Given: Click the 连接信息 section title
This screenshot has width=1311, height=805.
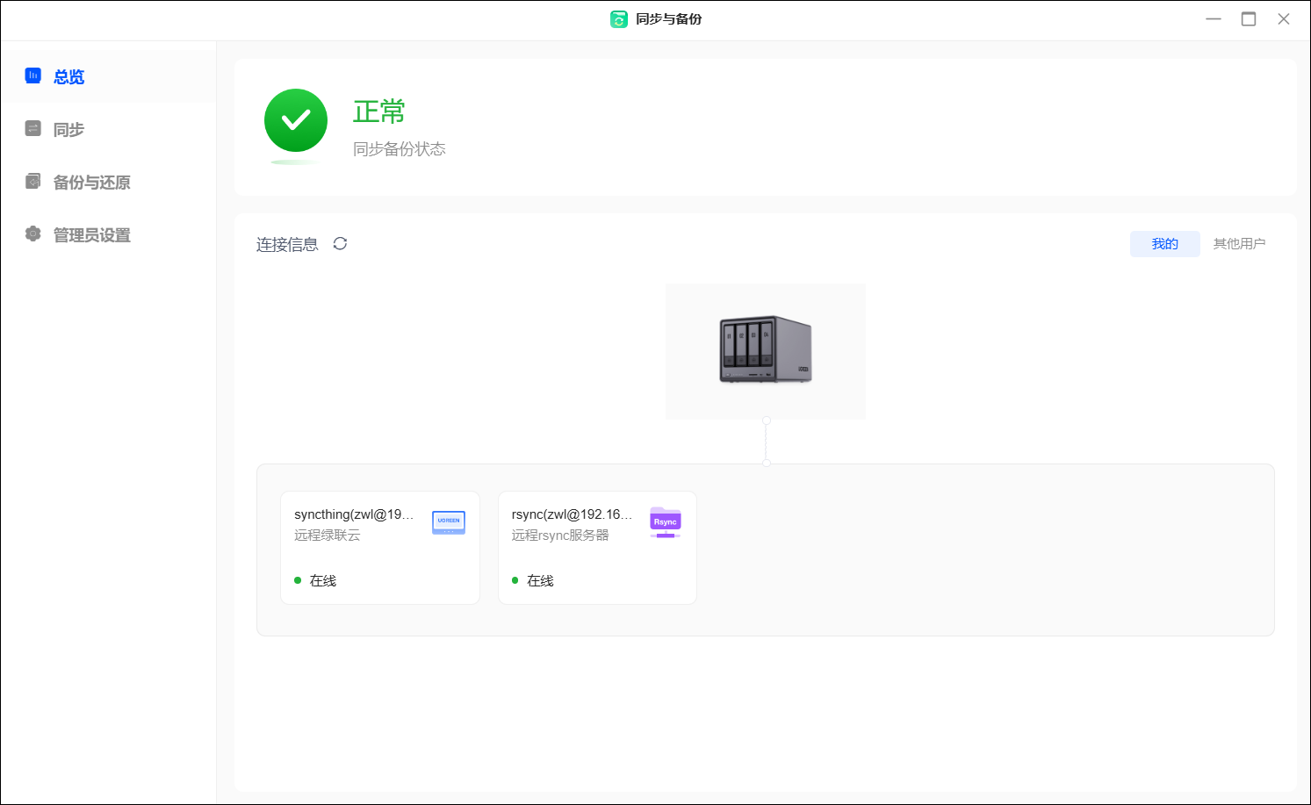Looking at the screenshot, I should pyautogui.click(x=287, y=245).
